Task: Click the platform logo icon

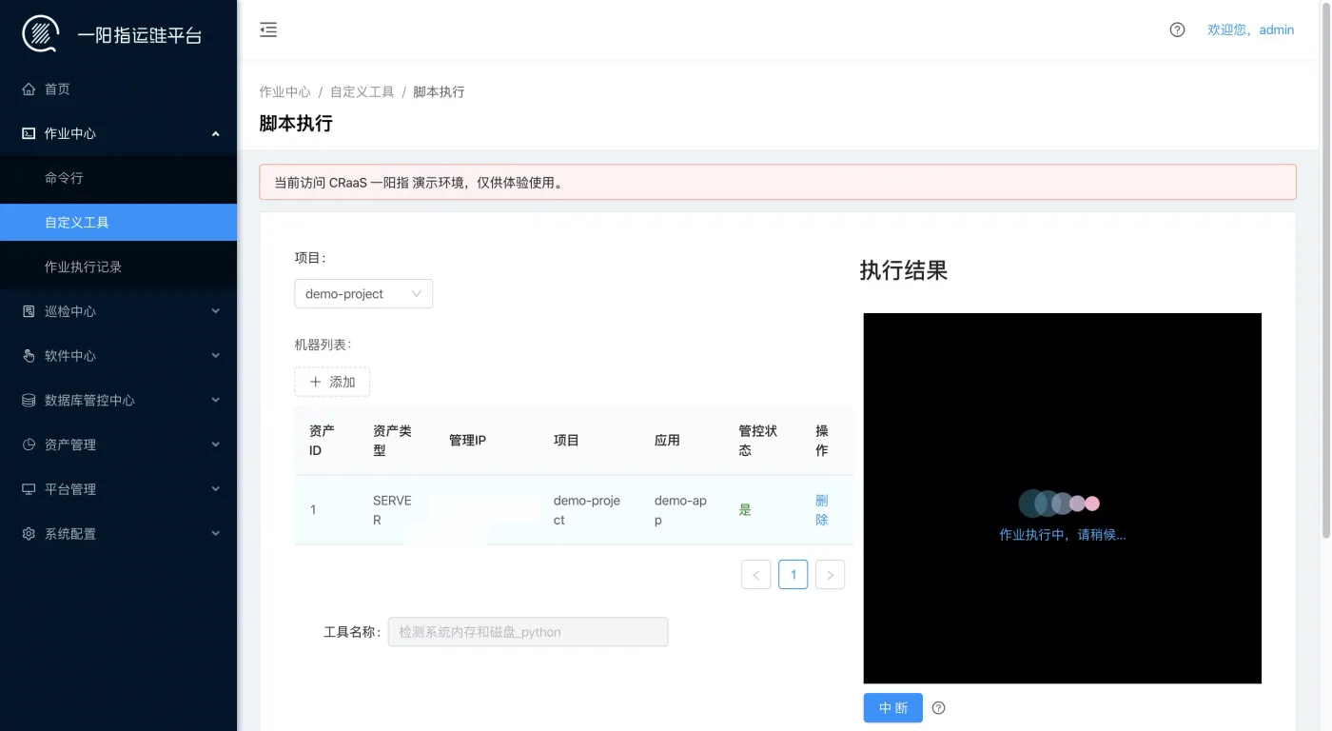Action: tap(40, 34)
